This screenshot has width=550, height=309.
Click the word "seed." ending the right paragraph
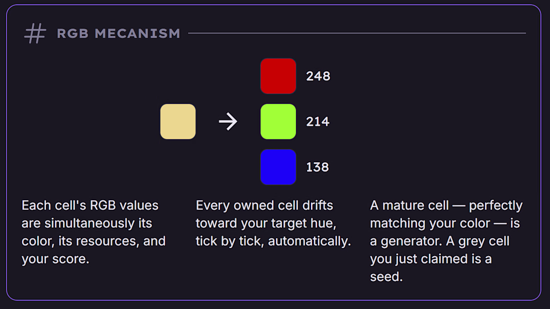(x=386, y=277)
